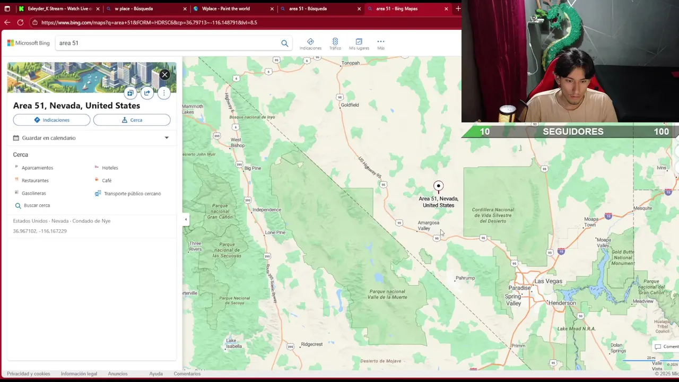This screenshot has width=679, height=382.
Task: Click Parque nacional Valle de la Muerte label
Action: 388,294
